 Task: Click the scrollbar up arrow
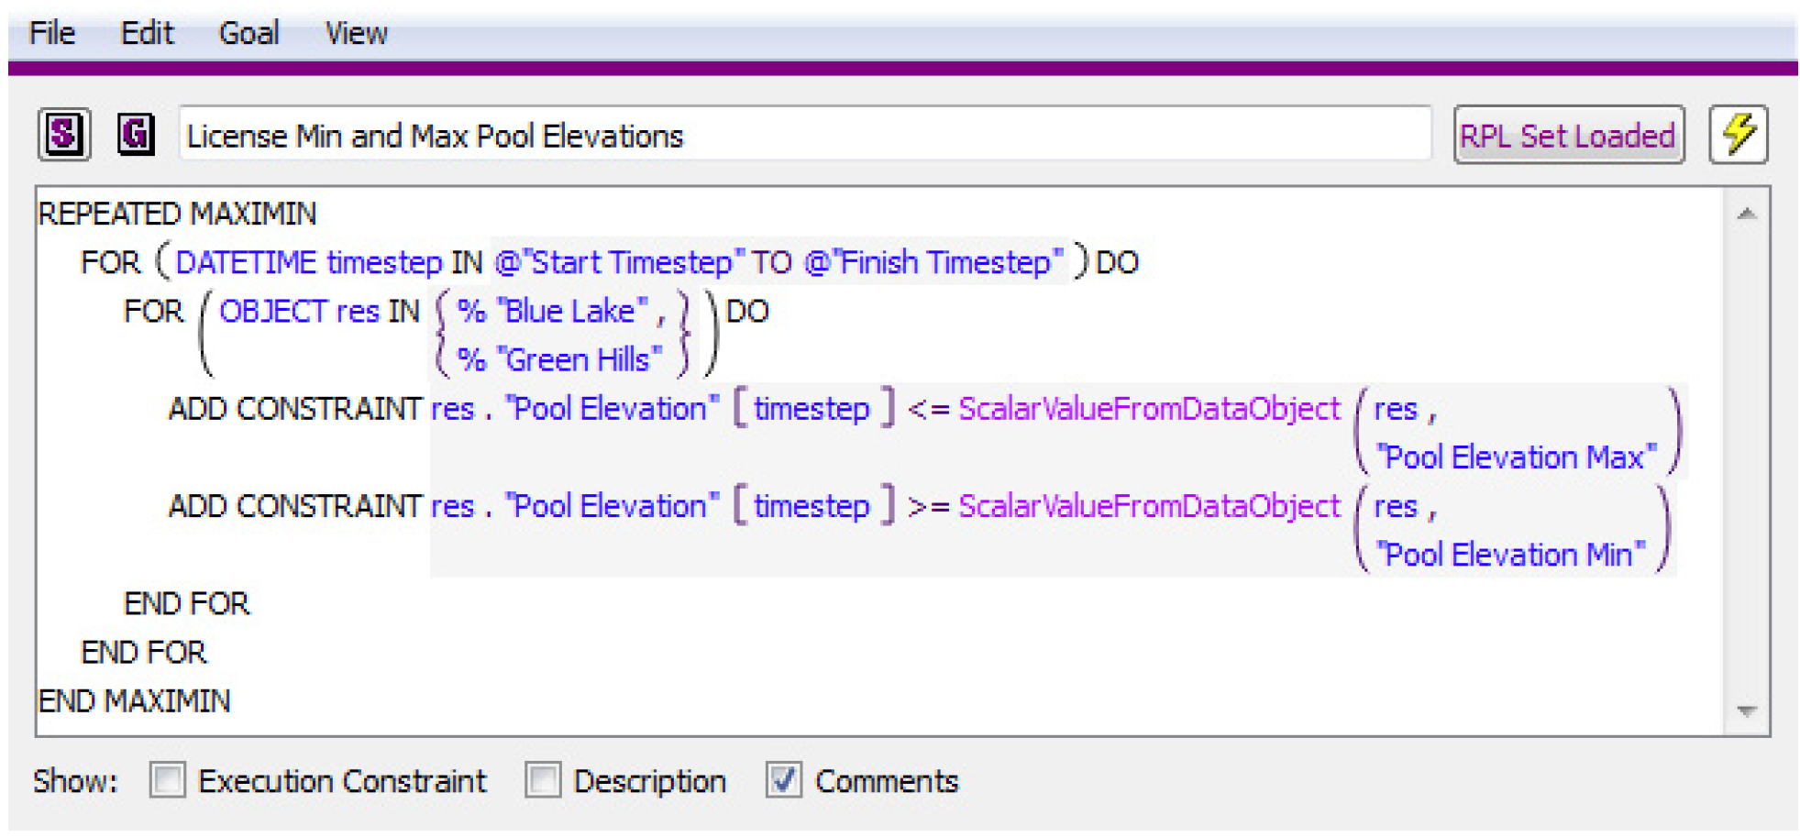(x=1746, y=215)
